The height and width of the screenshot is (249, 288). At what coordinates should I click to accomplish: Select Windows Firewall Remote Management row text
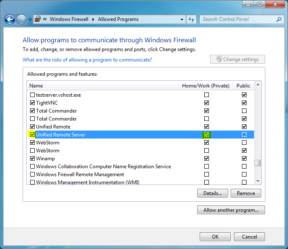[x=80, y=174]
